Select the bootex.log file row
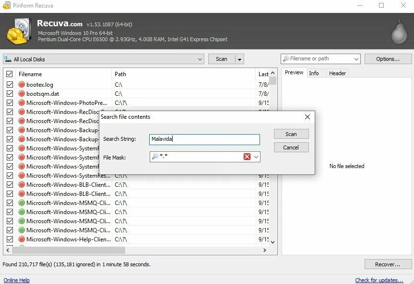 pyautogui.click(x=137, y=84)
